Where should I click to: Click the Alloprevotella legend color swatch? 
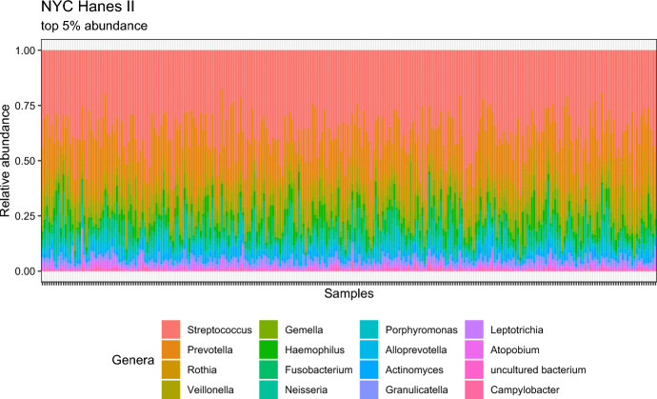pos(369,349)
